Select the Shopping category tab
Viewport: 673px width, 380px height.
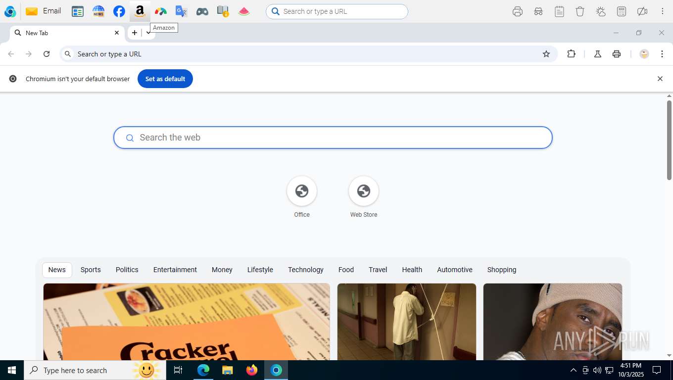[x=502, y=270]
